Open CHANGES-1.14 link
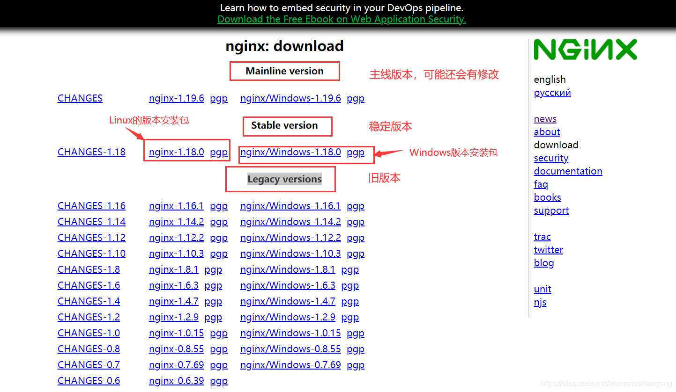Screen dimensions: 676x392 [x=91, y=222]
